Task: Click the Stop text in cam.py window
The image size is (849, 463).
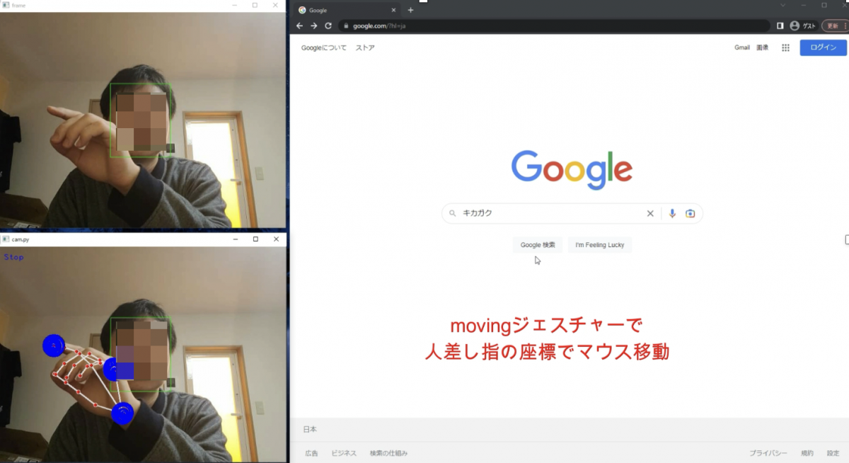Action: pyautogui.click(x=13, y=257)
